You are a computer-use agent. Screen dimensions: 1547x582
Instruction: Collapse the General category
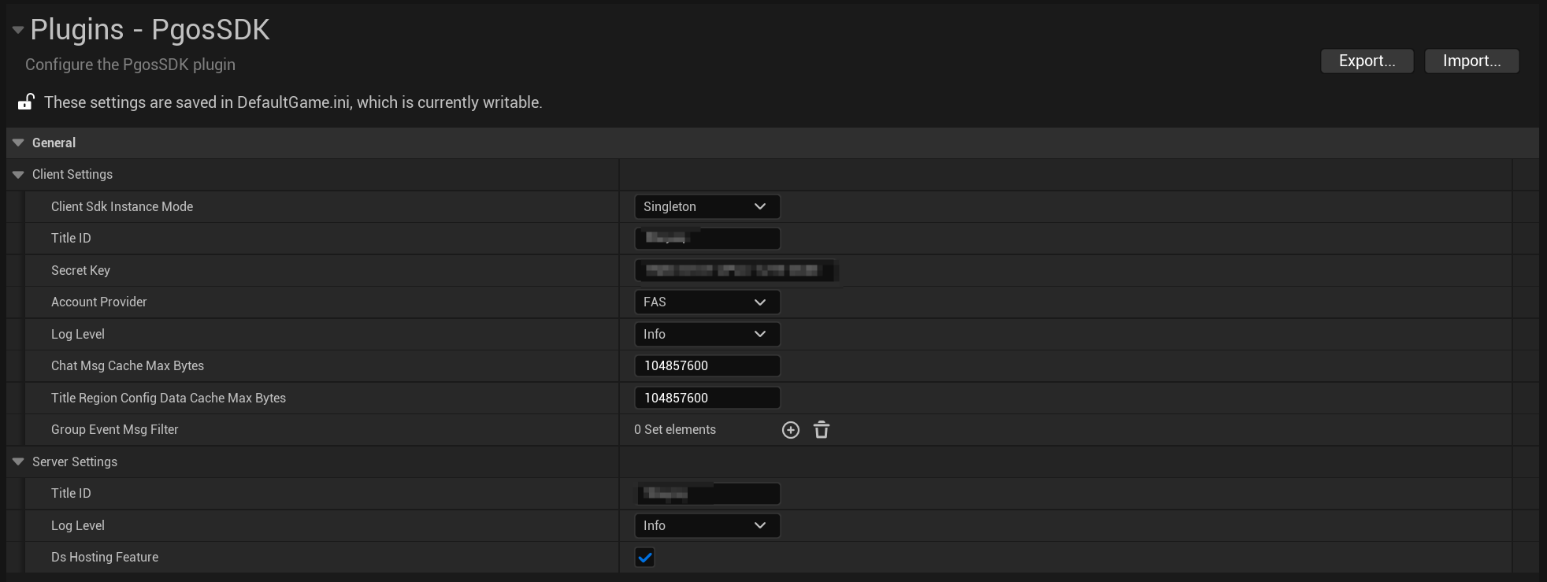tap(18, 143)
